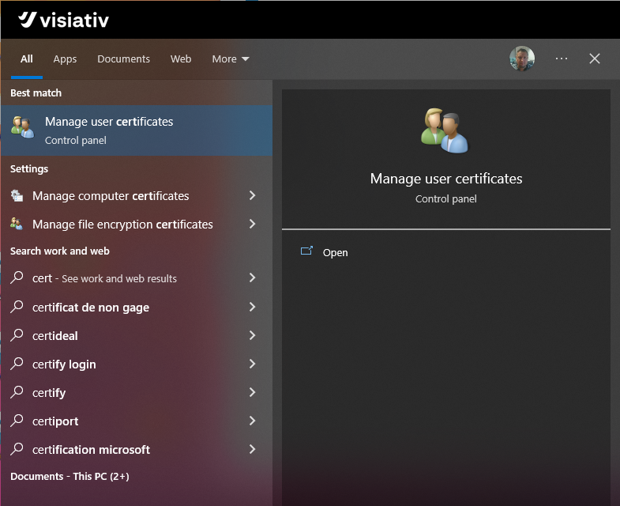
Task: Click the large certificates icon in preview pane
Action: click(x=445, y=131)
